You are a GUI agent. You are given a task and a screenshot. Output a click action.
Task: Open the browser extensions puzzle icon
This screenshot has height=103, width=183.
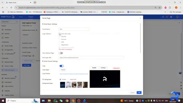(170, 8)
